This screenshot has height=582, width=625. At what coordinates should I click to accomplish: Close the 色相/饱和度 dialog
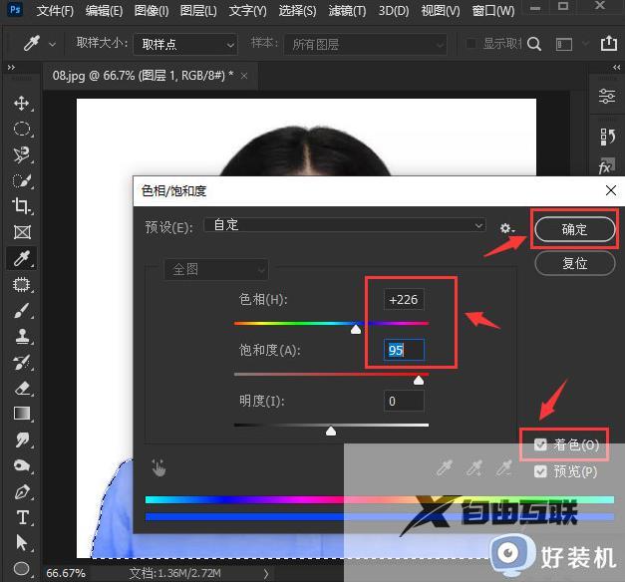pos(611,190)
